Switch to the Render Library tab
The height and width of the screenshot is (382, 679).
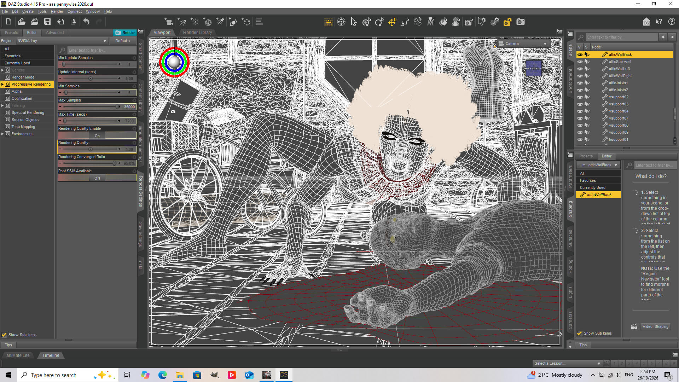(197, 33)
